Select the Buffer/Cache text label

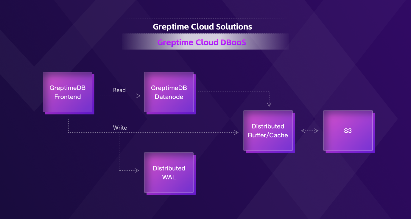point(268,135)
